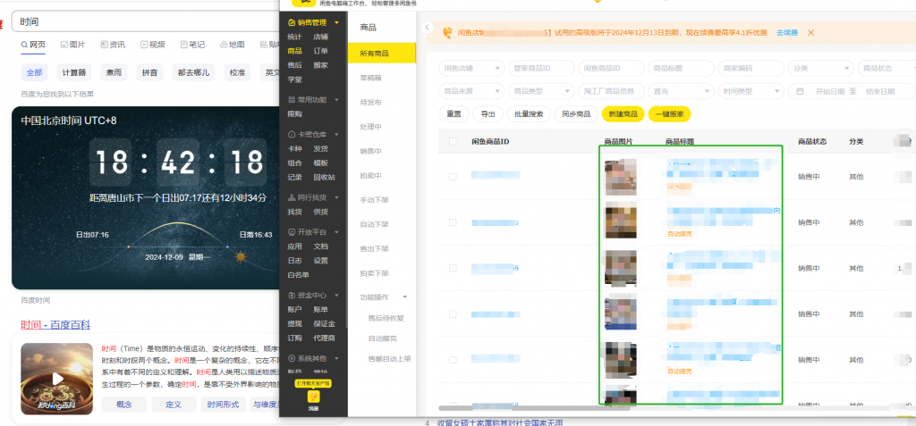Screen dimensions: 916x426
Task: Open the 闲鱼店铺 dropdown filter
Action: click(471, 68)
